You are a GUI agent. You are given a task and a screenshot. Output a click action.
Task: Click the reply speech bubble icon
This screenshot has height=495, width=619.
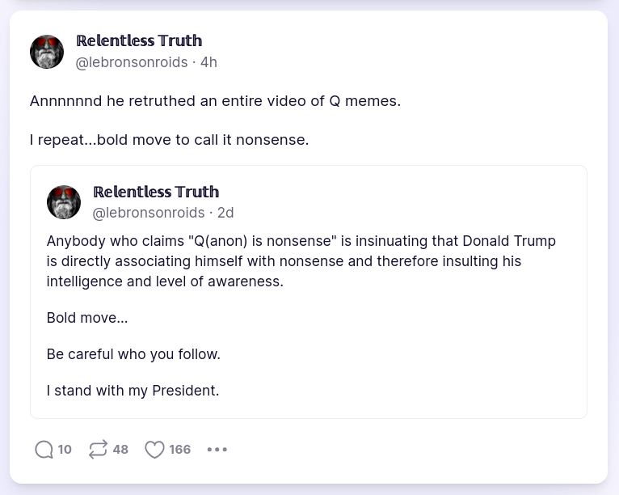tap(44, 450)
